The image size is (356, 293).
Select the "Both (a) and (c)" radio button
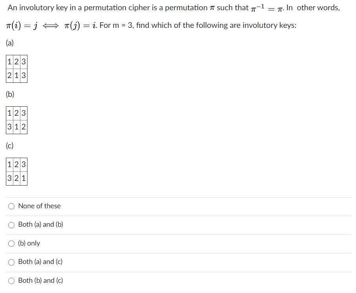(x=11, y=262)
